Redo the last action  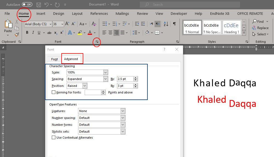[57, 5]
